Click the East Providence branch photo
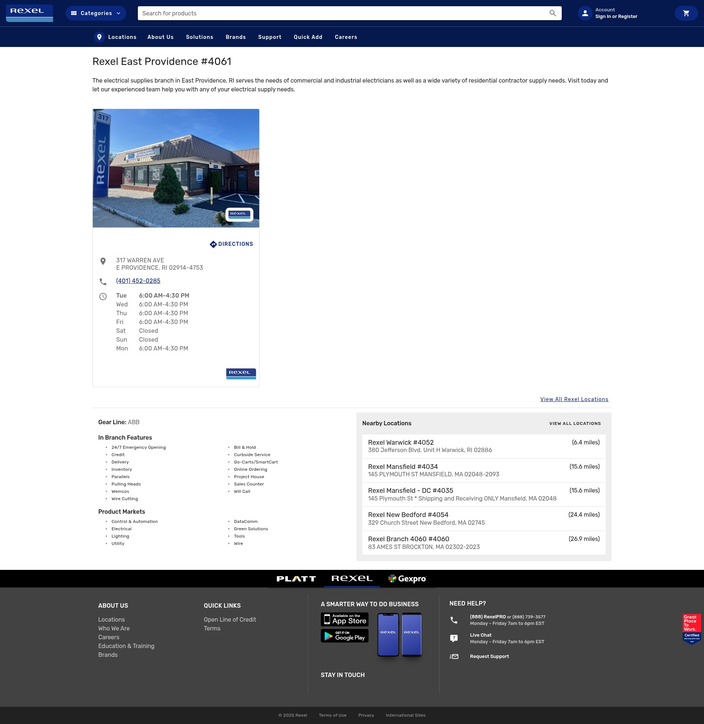 (176, 168)
